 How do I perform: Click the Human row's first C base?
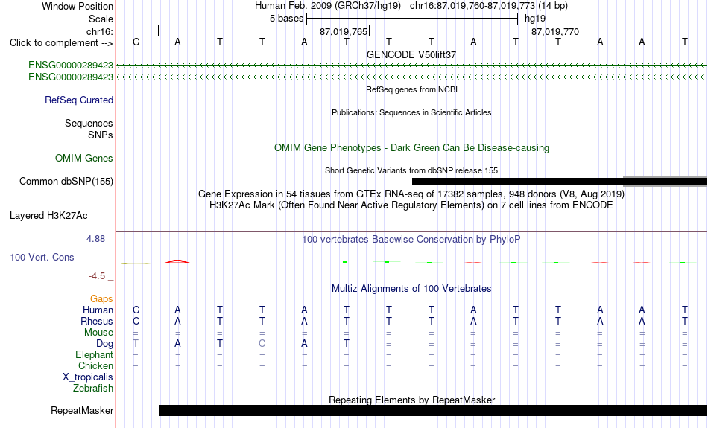136,310
